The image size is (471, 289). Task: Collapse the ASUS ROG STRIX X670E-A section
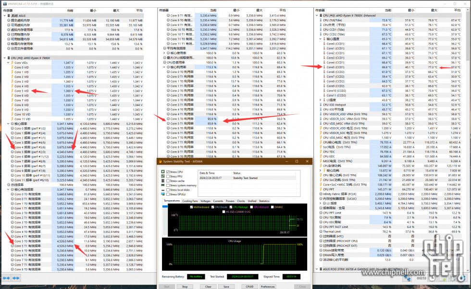(x=317, y=269)
